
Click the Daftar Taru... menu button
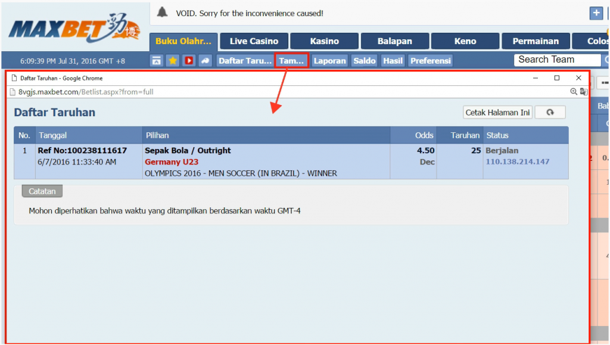(x=245, y=61)
